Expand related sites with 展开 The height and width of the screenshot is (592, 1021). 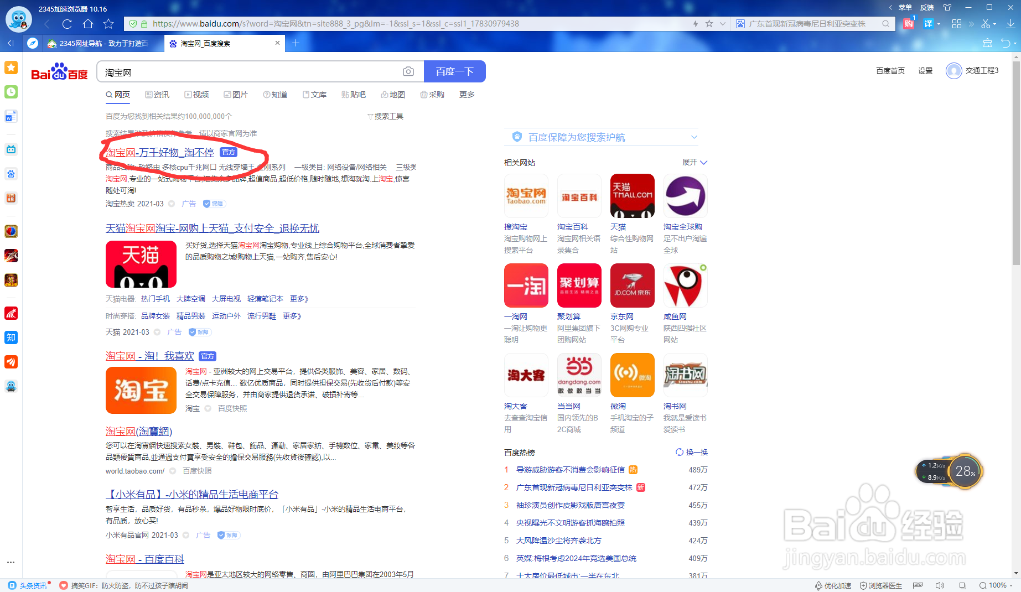pos(695,162)
